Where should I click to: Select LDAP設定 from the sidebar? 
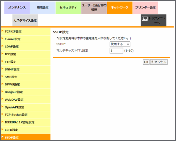(x=26, y=46)
